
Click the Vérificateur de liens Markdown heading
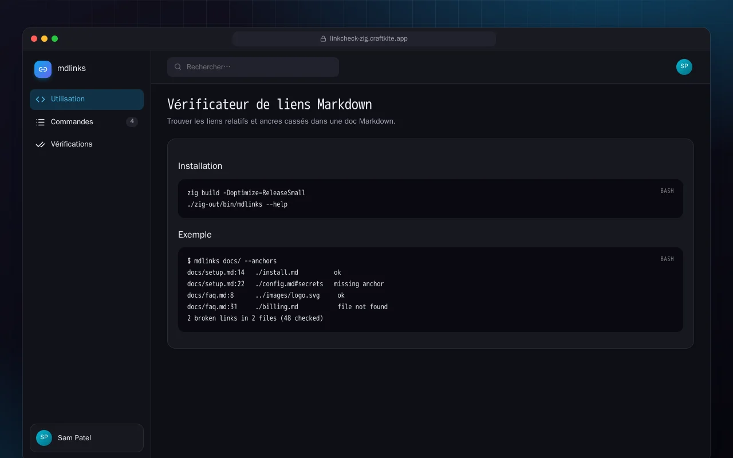pos(270,105)
